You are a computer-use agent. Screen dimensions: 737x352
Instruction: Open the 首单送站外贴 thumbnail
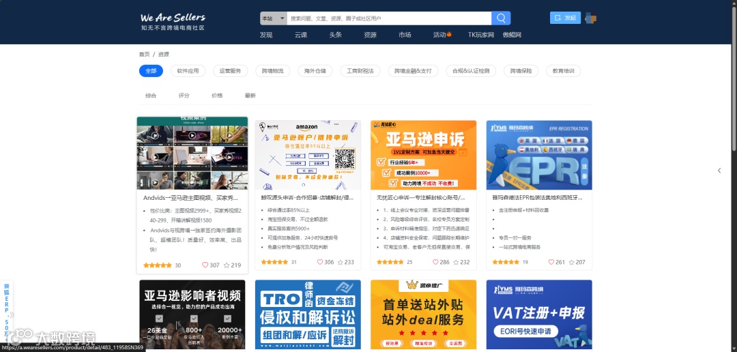424,314
